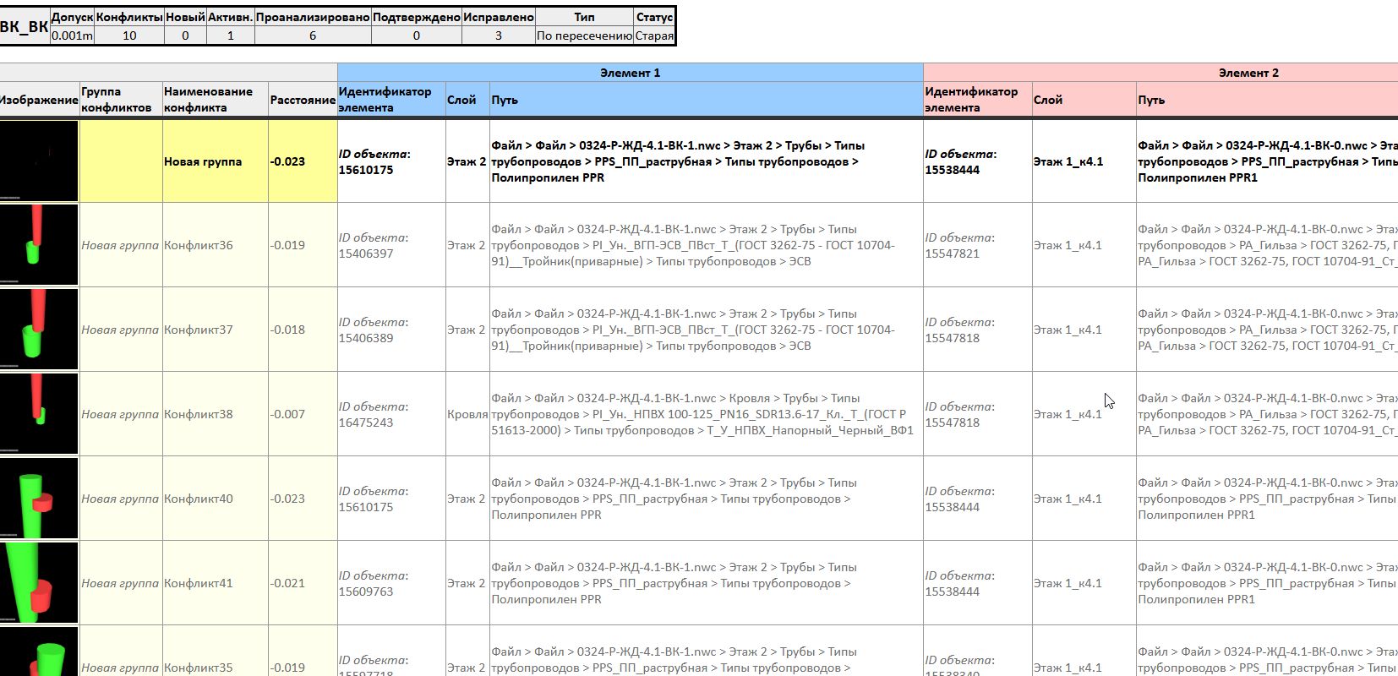
Task: Click Идентификатор элемента header under Элемент 2
Action: [x=978, y=100]
